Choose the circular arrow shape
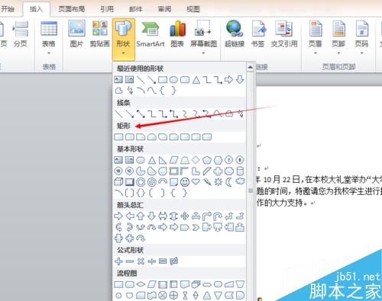This screenshot has width=382, height=301. coord(141,239)
